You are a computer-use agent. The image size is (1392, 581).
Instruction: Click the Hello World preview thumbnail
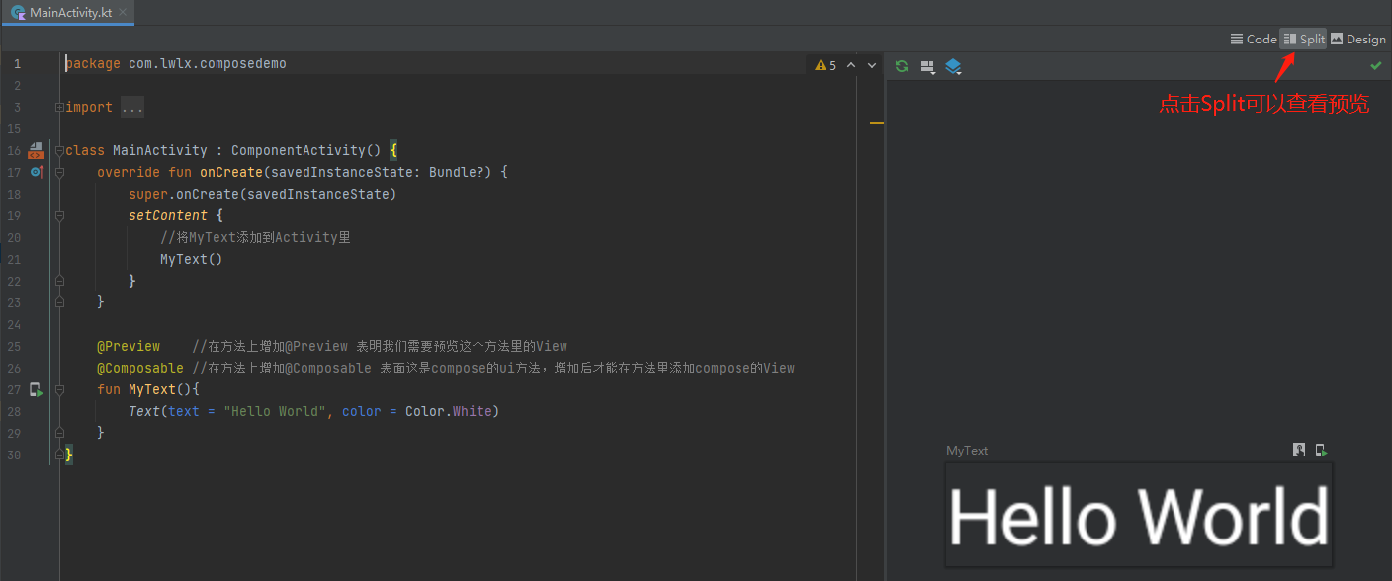[1138, 513]
